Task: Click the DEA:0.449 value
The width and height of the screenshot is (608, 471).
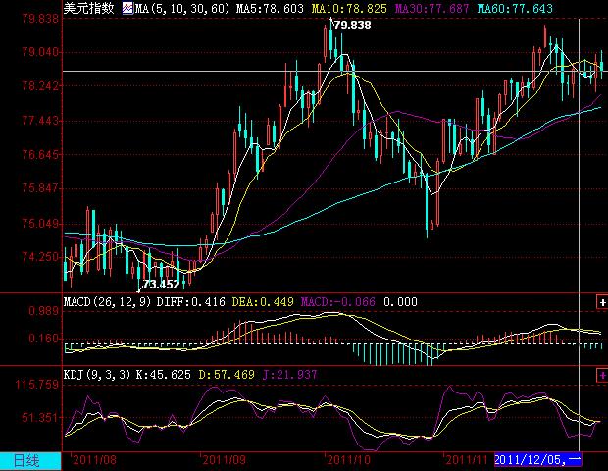Action: point(263,302)
